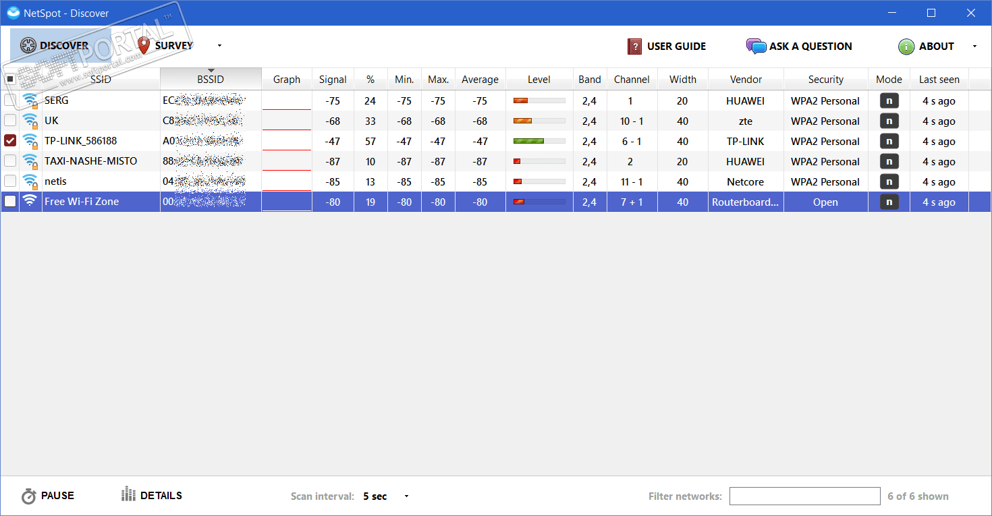992x516 pixels.
Task: Click the 6 of 6 shown counter
Action: [918, 496]
